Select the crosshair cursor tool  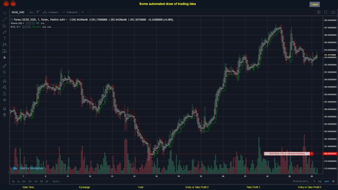4,13
